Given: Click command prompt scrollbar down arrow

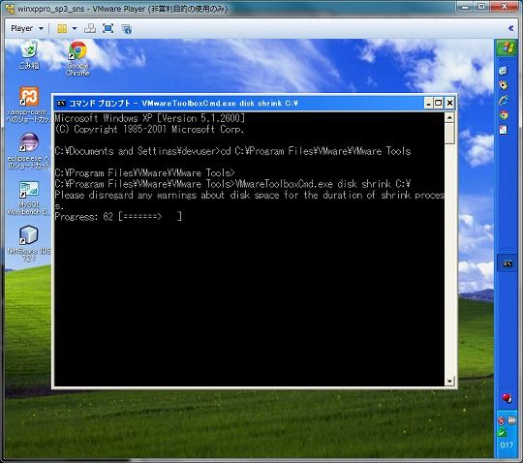Looking at the screenshot, I should 449,381.
